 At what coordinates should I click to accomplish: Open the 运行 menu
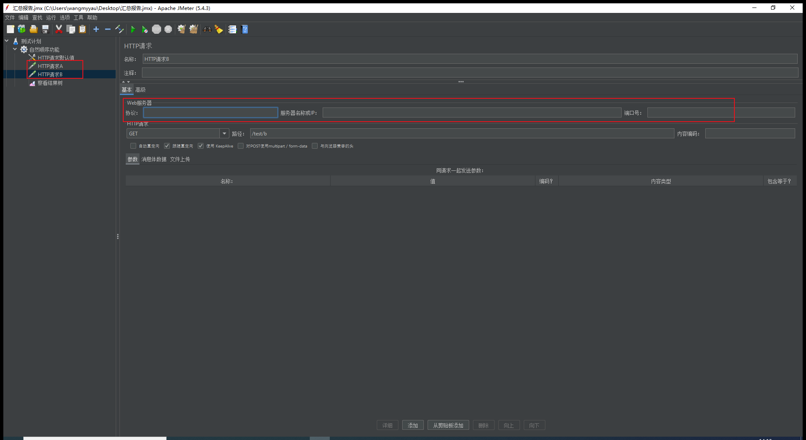coord(51,17)
